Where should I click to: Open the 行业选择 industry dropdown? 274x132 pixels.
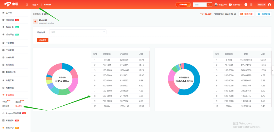[78, 32]
